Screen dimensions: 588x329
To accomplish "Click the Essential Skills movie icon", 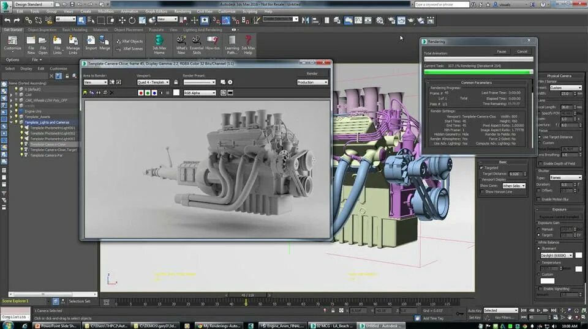I will [197, 45].
